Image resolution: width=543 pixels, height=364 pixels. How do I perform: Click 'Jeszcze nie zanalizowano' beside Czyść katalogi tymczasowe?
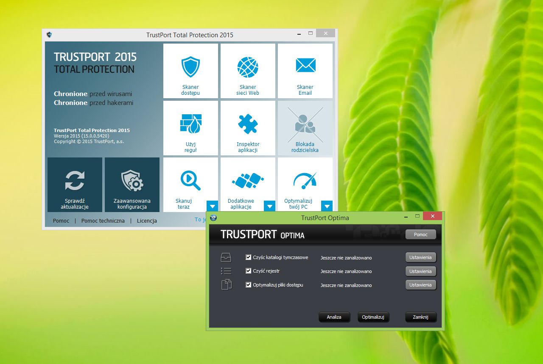click(346, 258)
